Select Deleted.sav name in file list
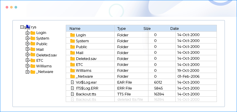This screenshot has height=112, width=237. [x=86, y=59]
